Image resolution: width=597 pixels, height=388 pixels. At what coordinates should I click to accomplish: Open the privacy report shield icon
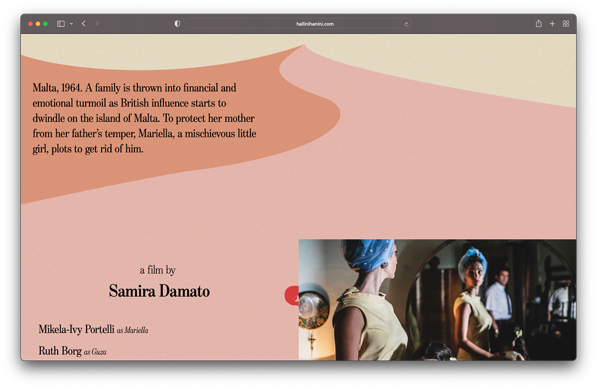tap(177, 24)
